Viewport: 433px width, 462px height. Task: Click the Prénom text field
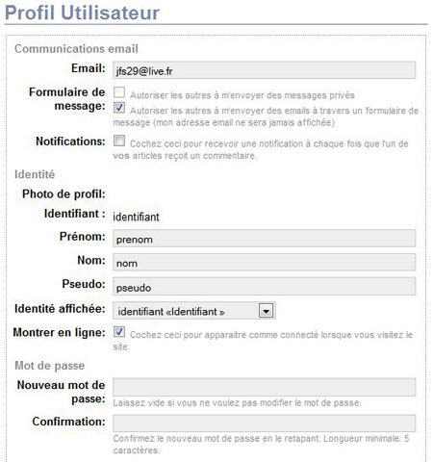tap(264, 239)
